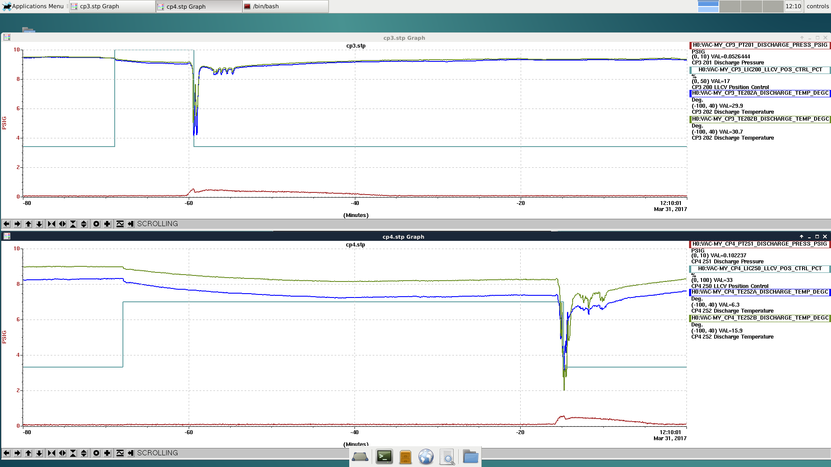Open terminal from the bottom dock
Image resolution: width=831 pixels, height=467 pixels.
[x=384, y=457]
